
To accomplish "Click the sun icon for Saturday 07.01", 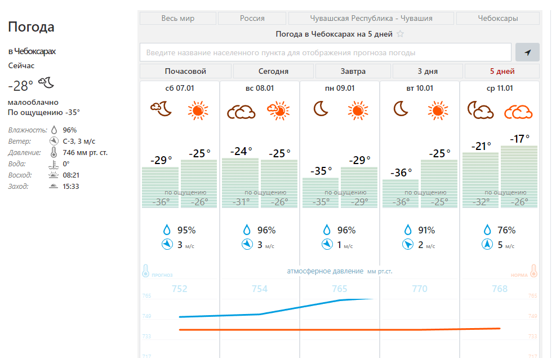I will [x=198, y=110].
